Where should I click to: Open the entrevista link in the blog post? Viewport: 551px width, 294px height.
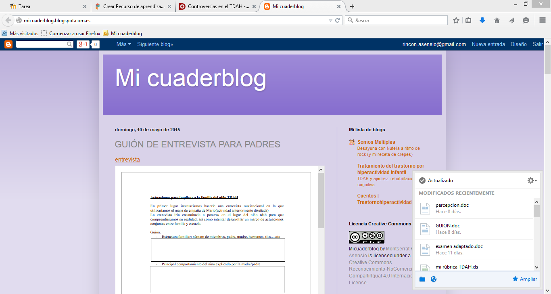point(127,160)
